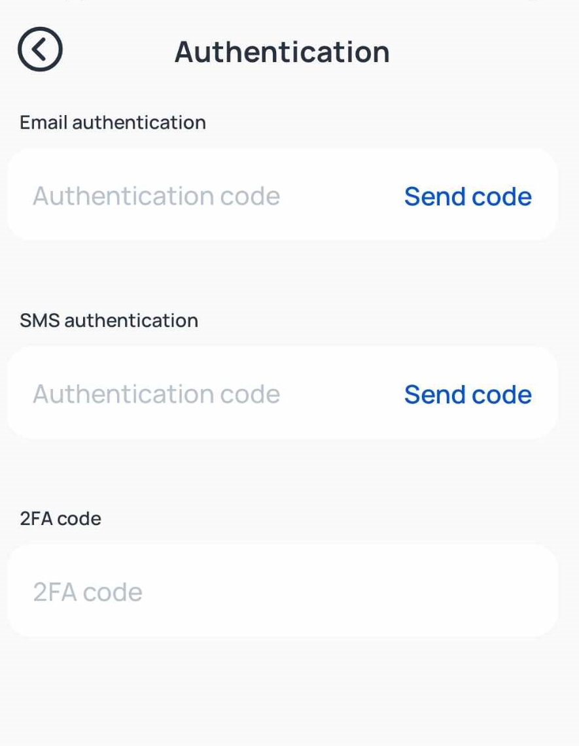Click the page title text Authentication
The height and width of the screenshot is (746, 579).
coord(281,52)
